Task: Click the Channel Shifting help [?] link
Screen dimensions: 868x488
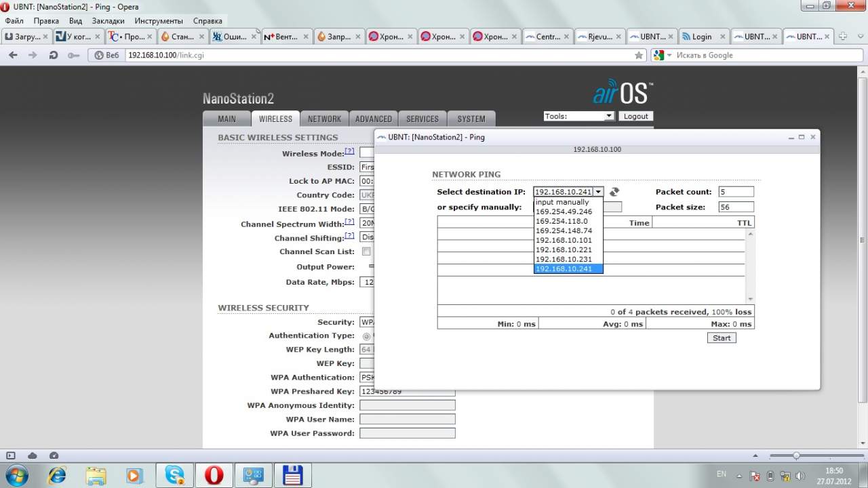Action: pos(349,236)
